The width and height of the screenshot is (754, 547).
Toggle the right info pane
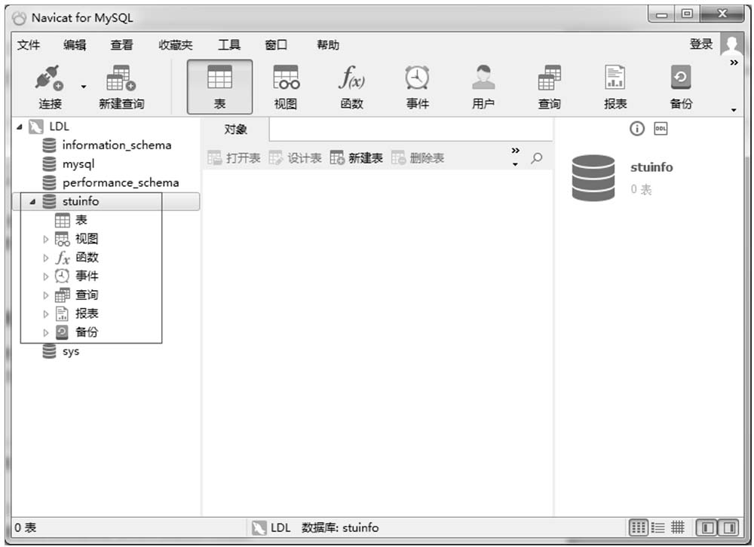coord(728,527)
